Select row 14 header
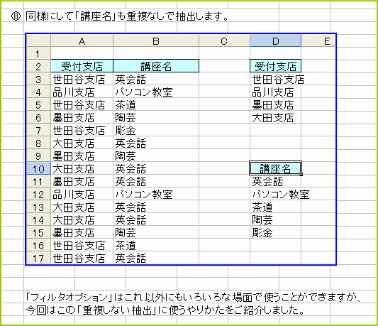 38,219
